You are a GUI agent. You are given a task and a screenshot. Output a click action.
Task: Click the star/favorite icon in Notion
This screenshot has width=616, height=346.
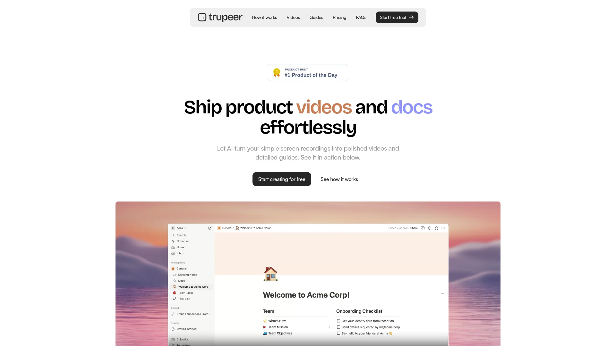[x=436, y=228]
